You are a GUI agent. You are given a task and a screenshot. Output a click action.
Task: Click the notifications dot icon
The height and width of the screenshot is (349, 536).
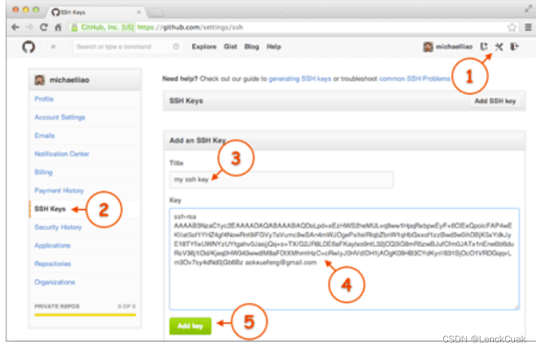point(53,47)
